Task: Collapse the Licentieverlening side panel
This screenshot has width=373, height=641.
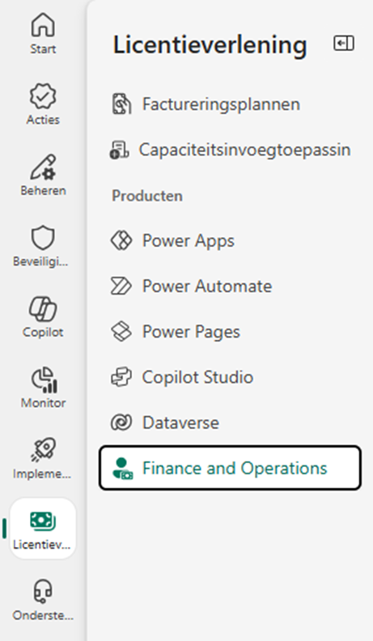Action: tap(344, 44)
